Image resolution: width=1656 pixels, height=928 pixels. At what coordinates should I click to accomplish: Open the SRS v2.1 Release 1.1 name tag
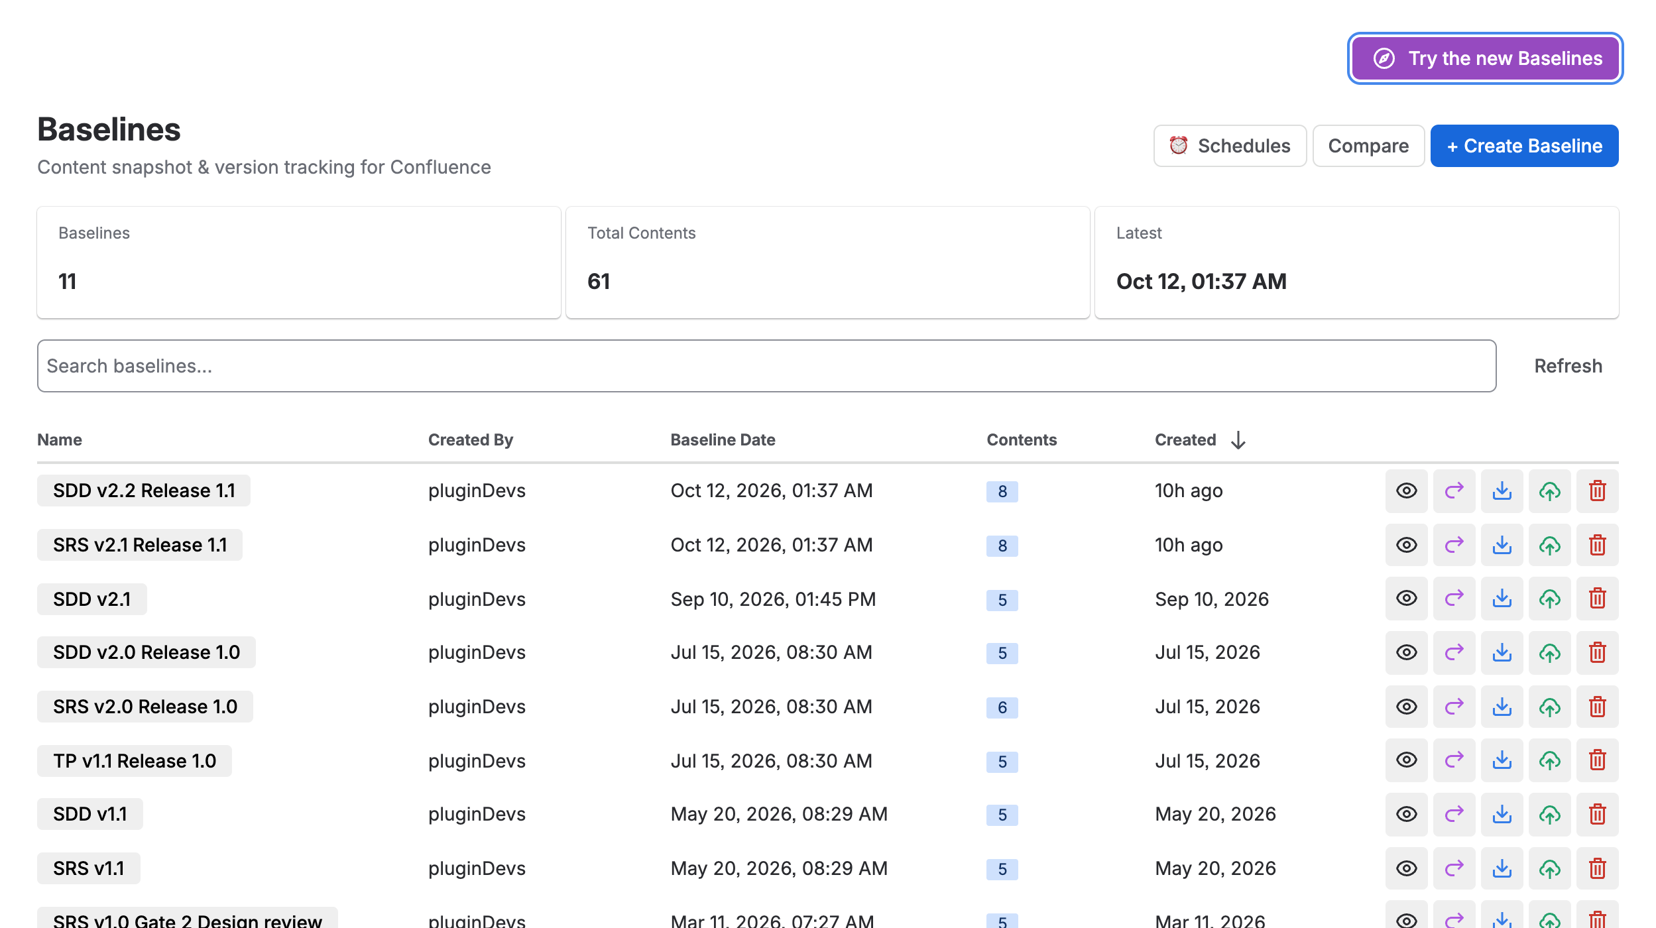[x=140, y=545]
